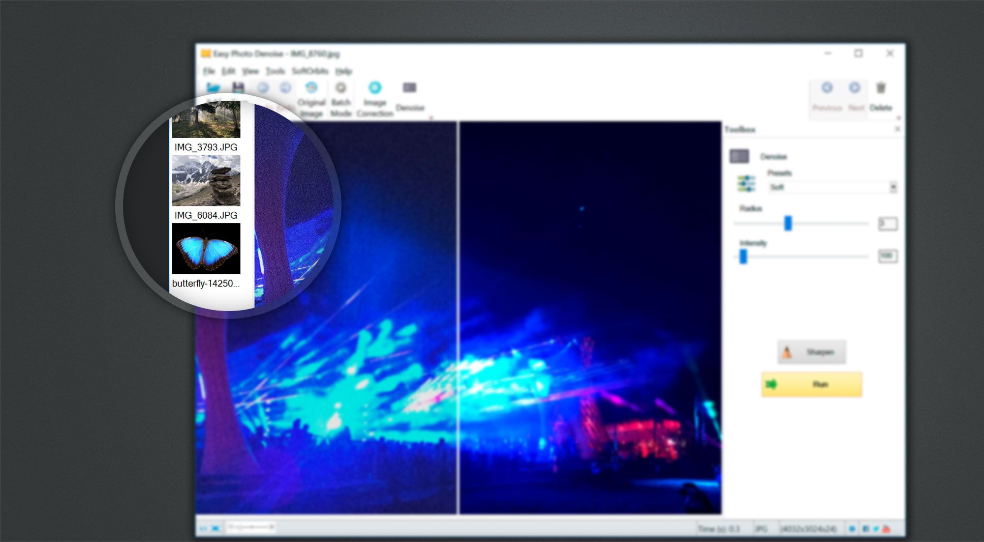Open the View menu
984x542 pixels.
click(250, 71)
